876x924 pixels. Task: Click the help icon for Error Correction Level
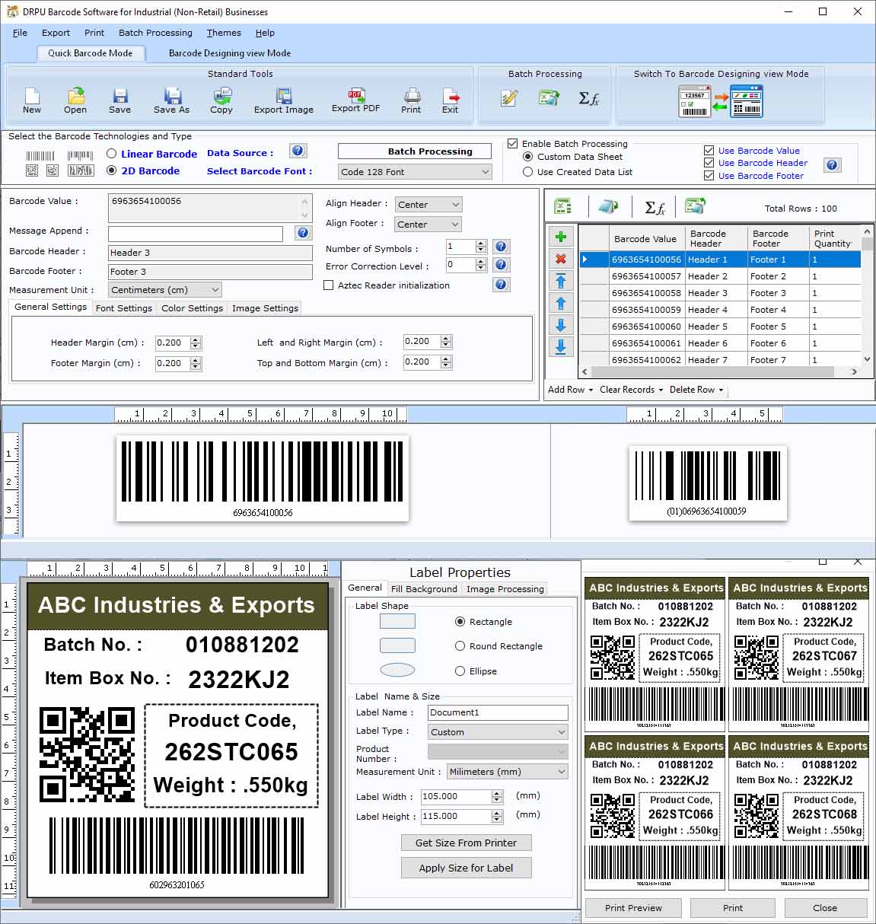pos(501,265)
